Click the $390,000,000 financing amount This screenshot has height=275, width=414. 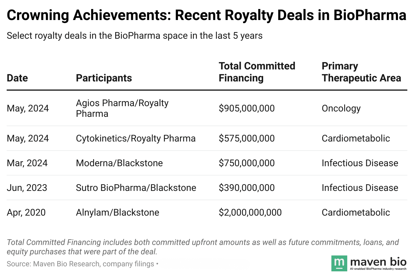[247, 188]
